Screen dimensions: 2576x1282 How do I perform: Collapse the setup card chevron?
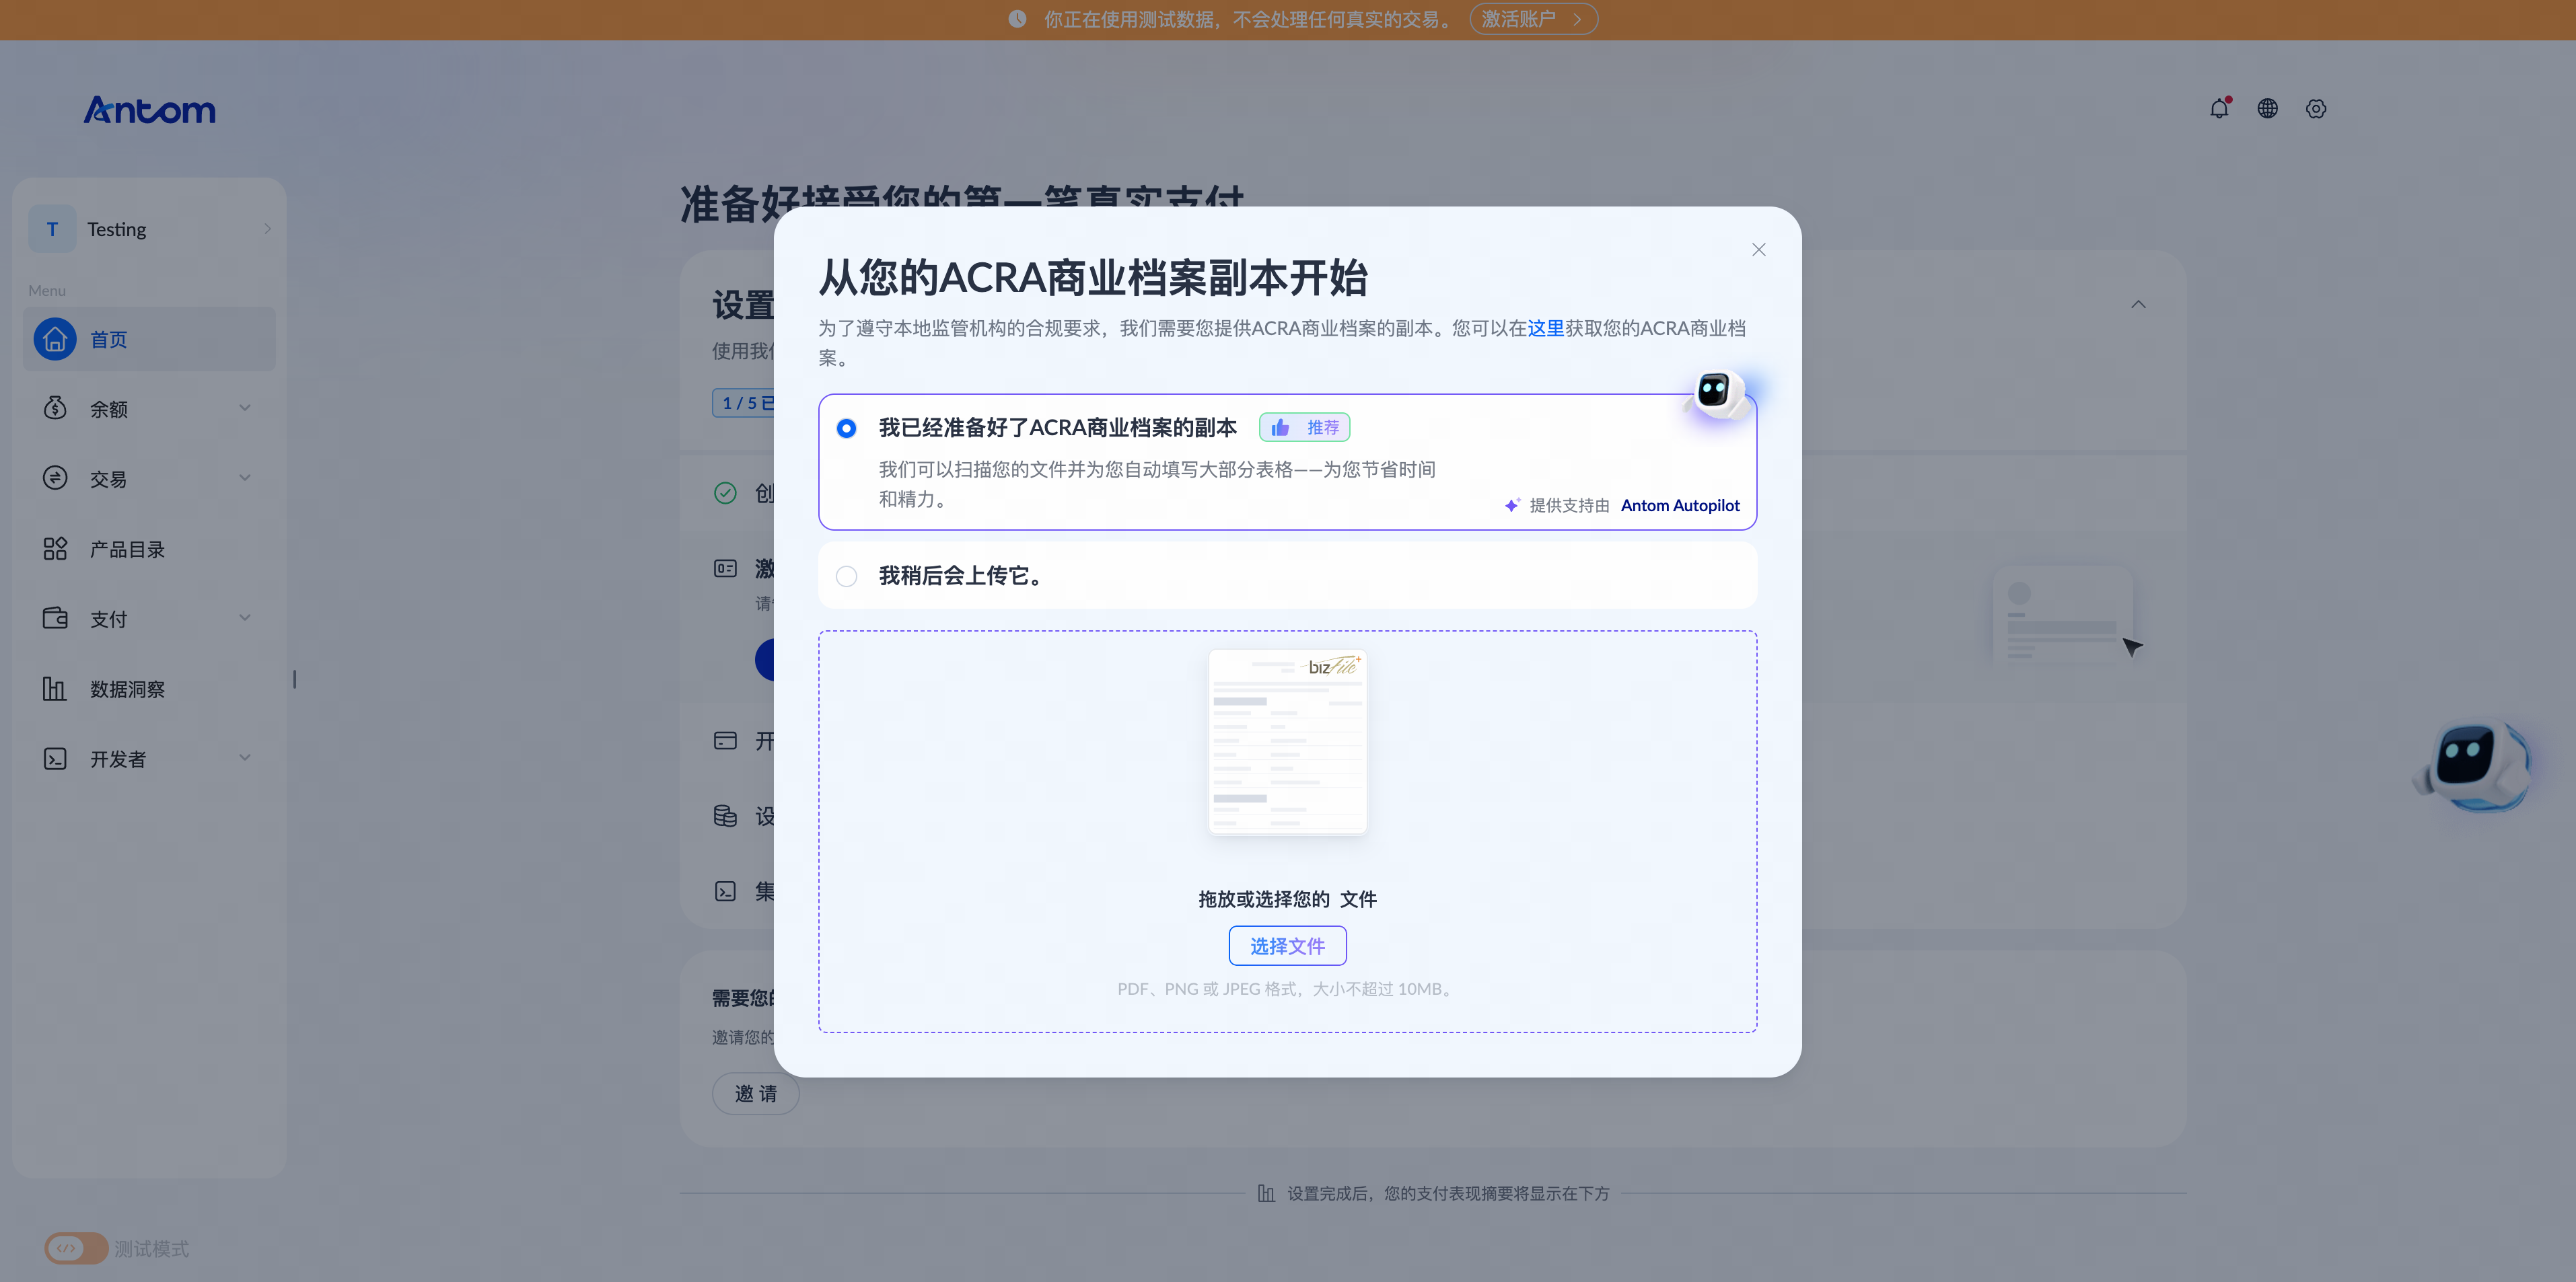click(2138, 304)
